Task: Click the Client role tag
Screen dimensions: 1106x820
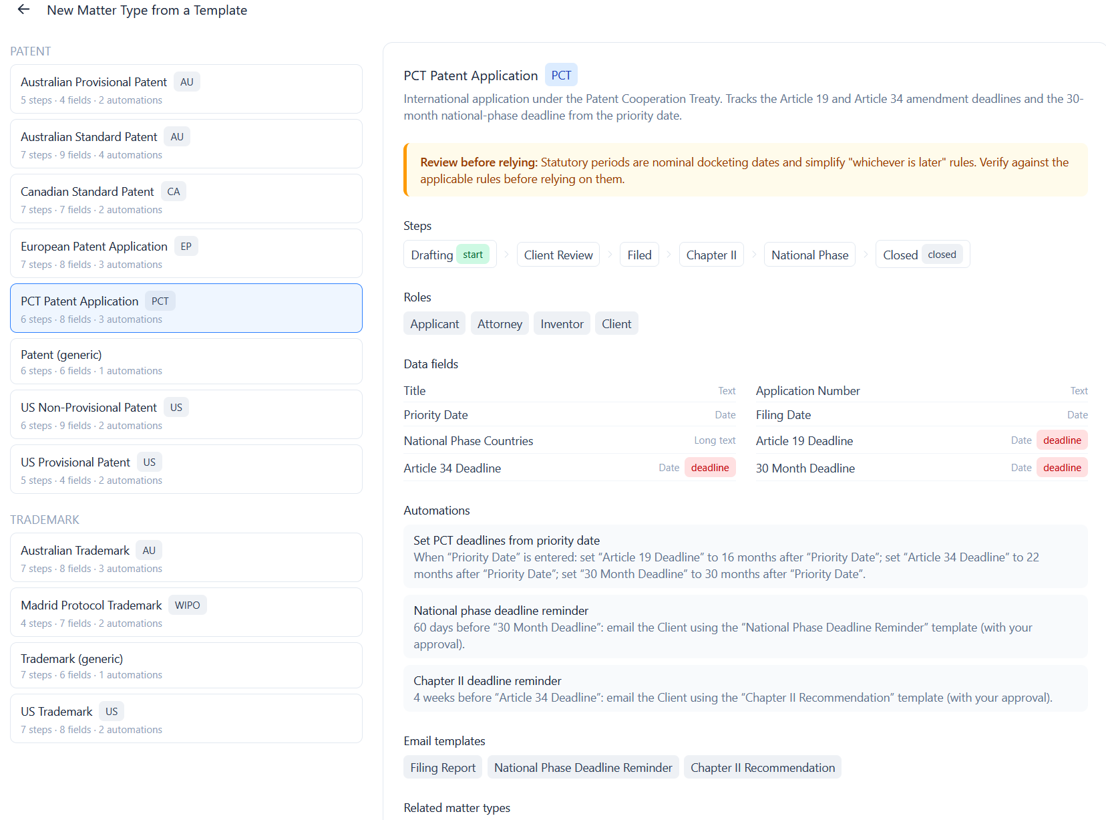Action: click(x=616, y=323)
